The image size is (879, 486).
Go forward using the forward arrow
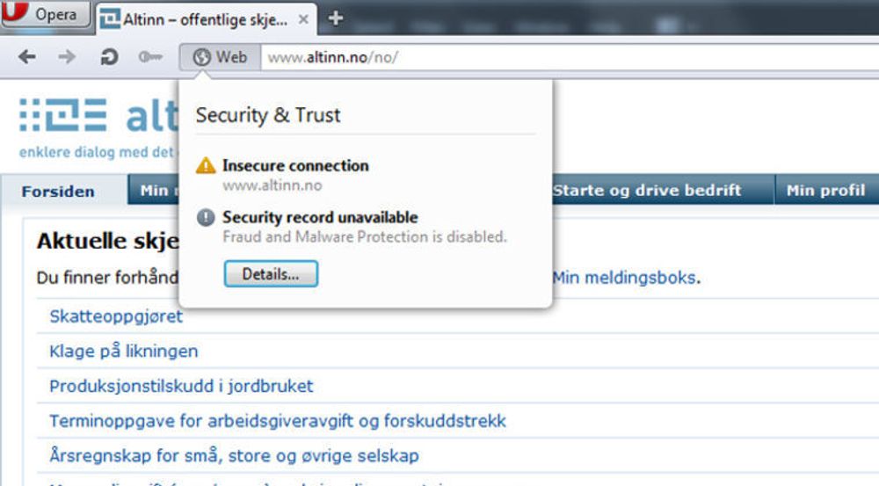pyautogui.click(x=67, y=56)
